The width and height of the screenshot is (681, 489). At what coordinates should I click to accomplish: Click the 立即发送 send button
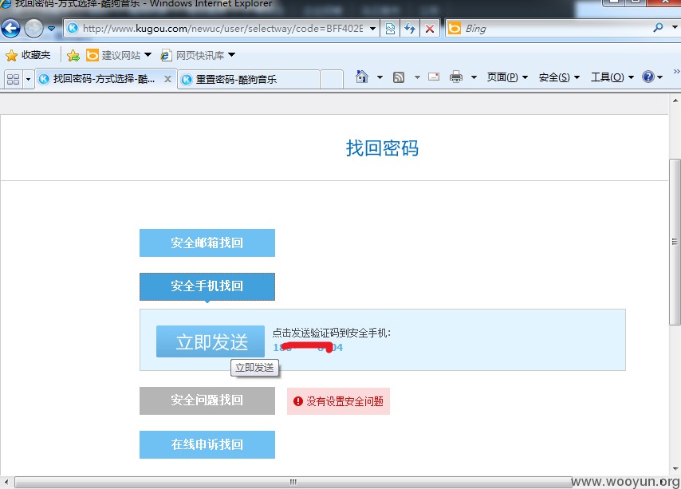tap(211, 341)
